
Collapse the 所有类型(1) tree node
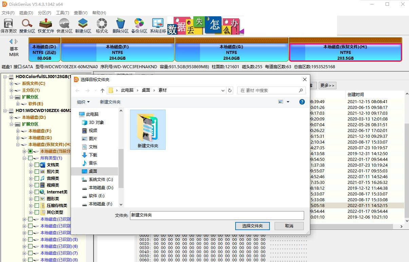(24, 158)
